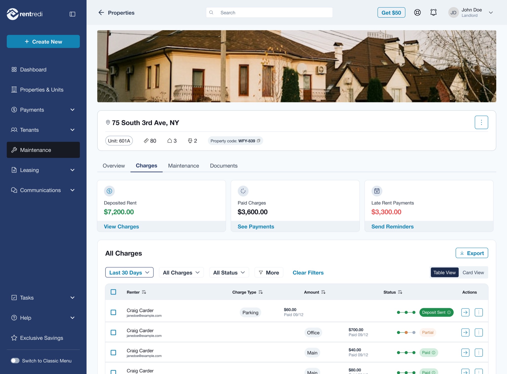This screenshot has width=507, height=374.
Task: Open the All Status dropdown
Action: click(x=229, y=272)
